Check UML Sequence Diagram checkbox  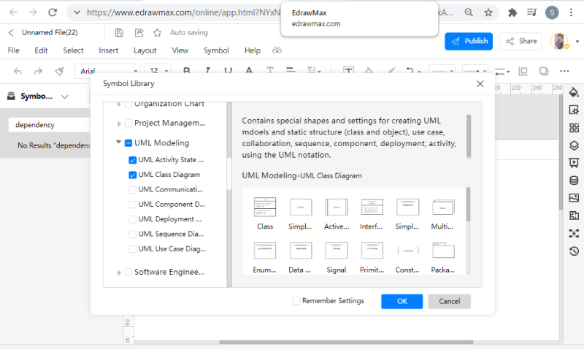click(132, 235)
